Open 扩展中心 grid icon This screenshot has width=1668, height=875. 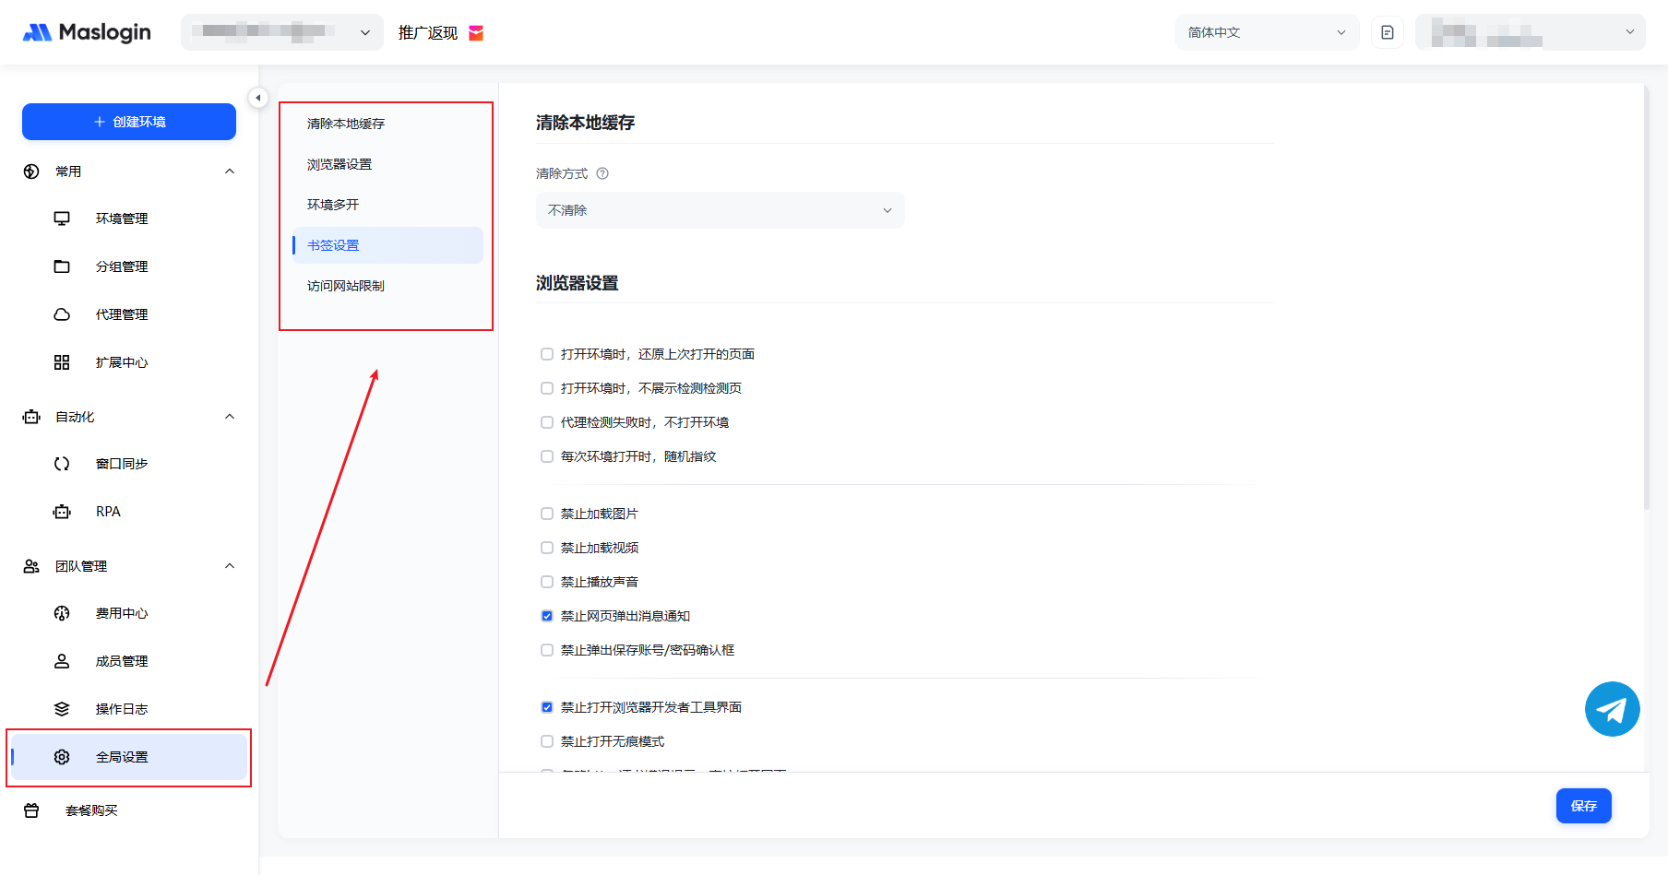click(x=62, y=362)
